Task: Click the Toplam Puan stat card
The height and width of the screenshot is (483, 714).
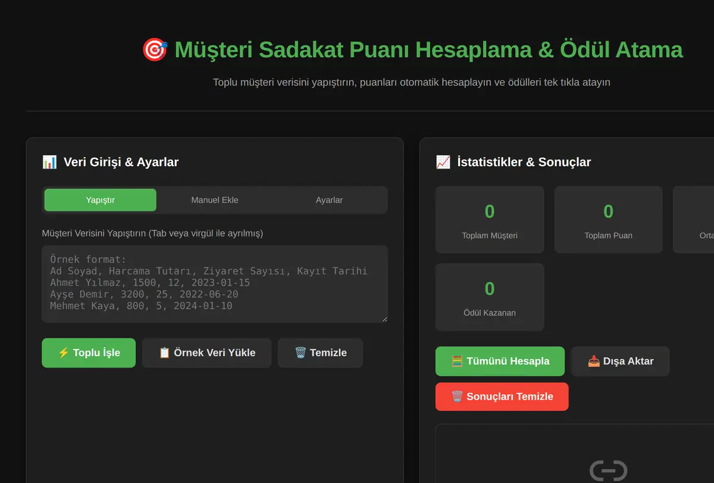Action: point(608,220)
